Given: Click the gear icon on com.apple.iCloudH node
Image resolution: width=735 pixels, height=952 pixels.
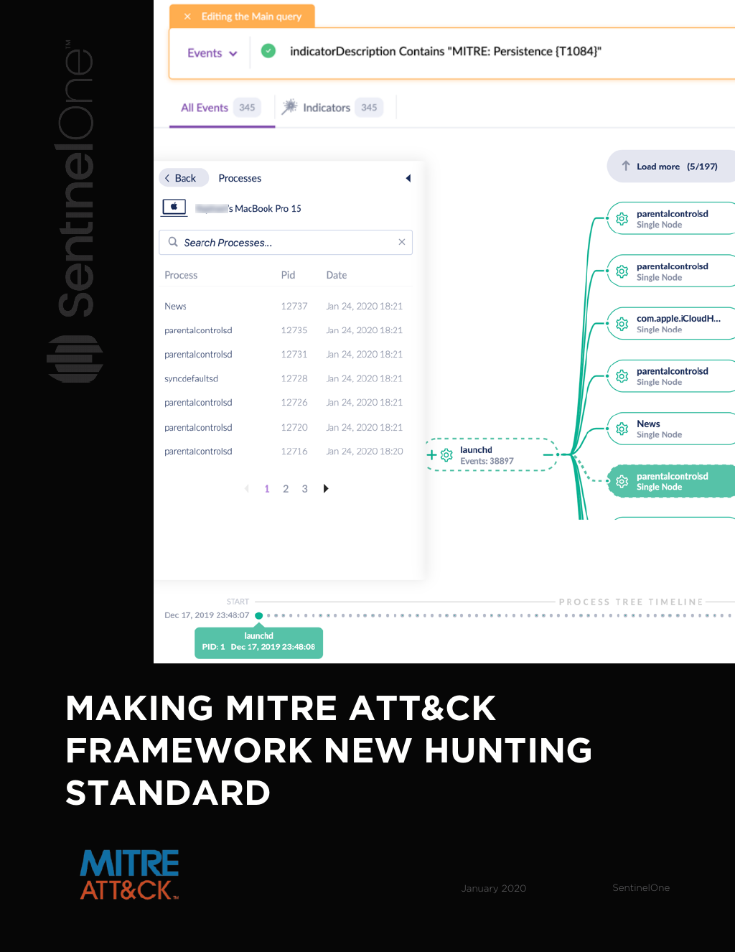Looking at the screenshot, I should (622, 323).
